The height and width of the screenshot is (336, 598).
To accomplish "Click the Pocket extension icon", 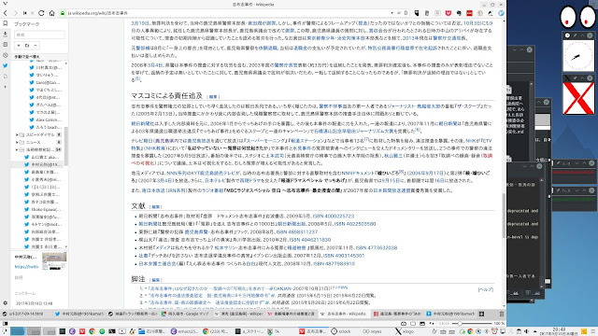I will (448, 13).
